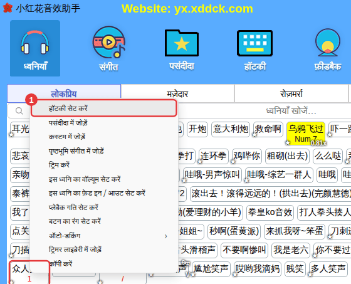This screenshot has width=351, height=284.
Task: Play the 悲哀 sound button
Action: click(x=20, y=156)
